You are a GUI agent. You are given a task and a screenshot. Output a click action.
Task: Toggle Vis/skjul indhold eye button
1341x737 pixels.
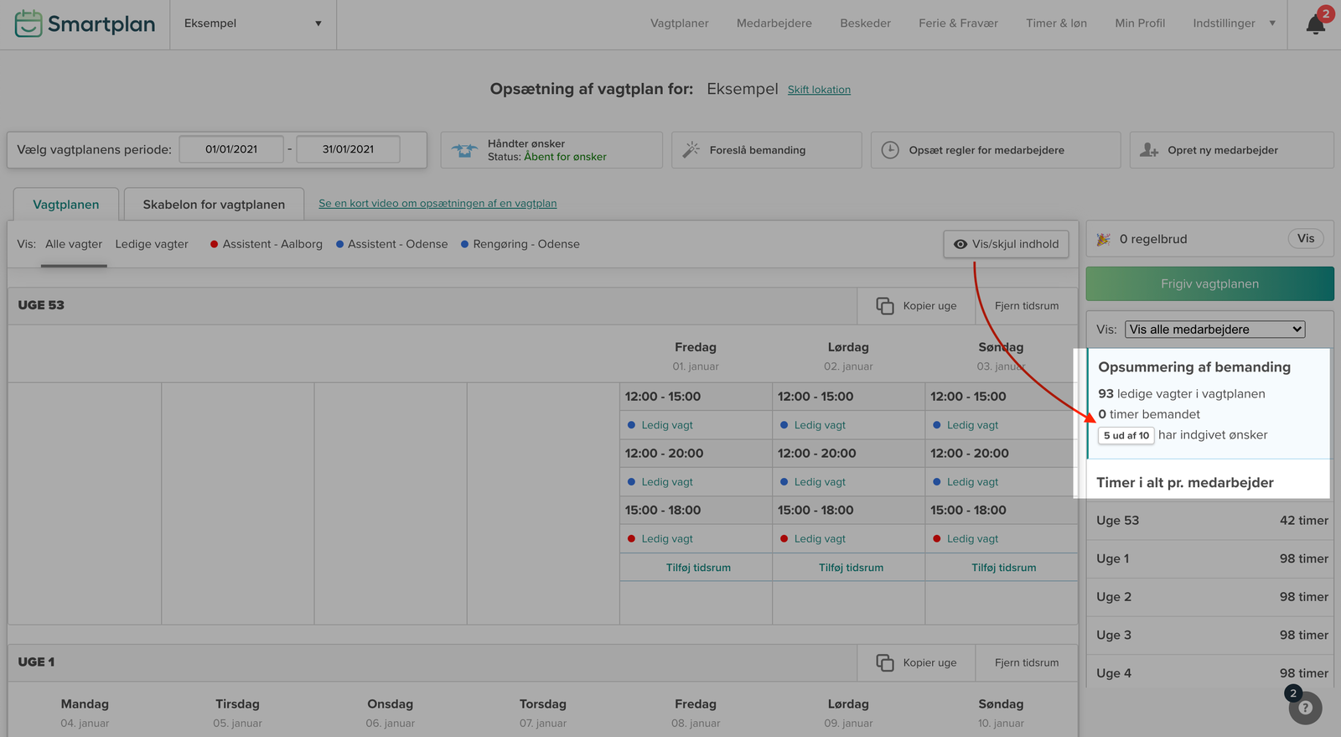(1006, 244)
